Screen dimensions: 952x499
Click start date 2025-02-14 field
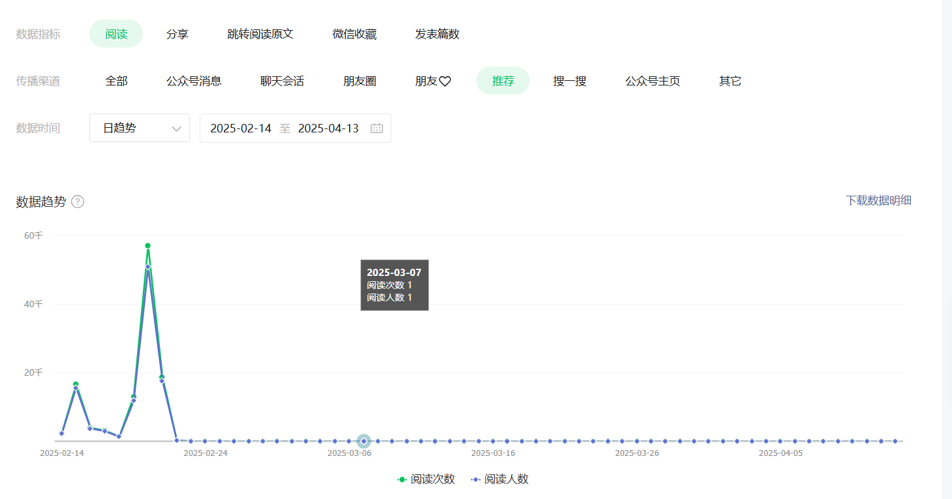point(241,129)
